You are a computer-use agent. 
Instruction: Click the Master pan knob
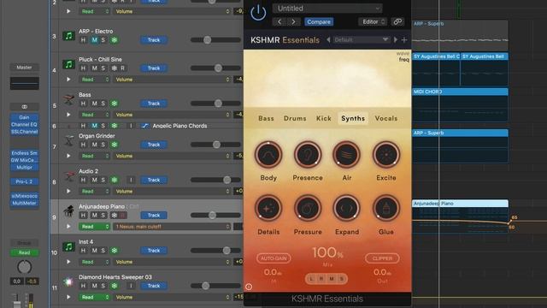pos(24,267)
